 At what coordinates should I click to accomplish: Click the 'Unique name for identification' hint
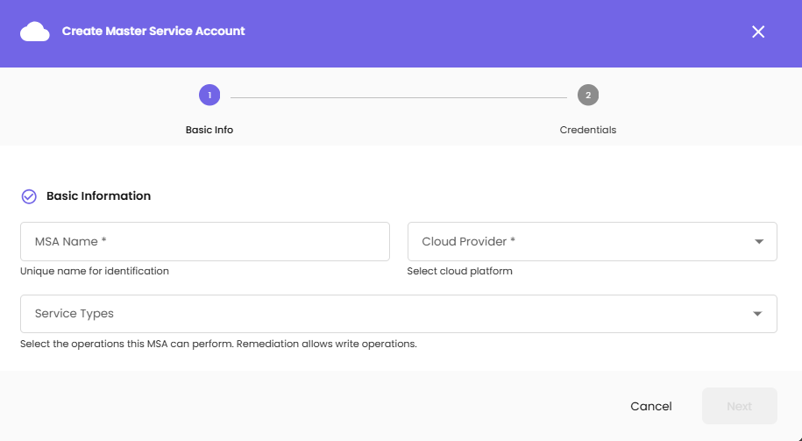[95, 271]
